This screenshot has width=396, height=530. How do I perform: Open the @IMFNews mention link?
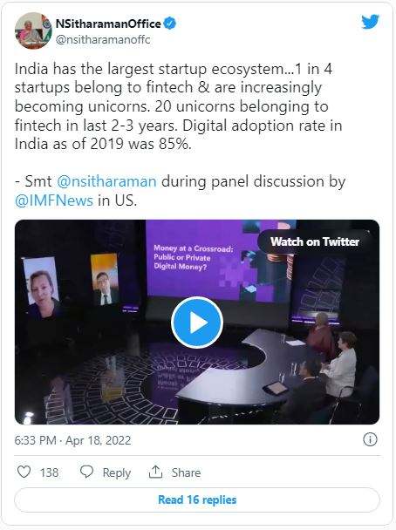pos(54,200)
